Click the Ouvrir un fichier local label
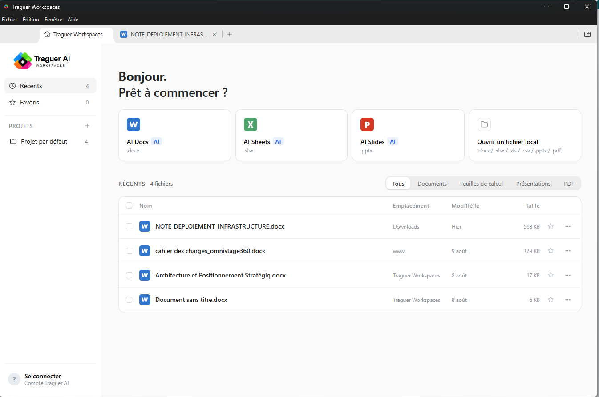599x397 pixels. click(x=508, y=142)
